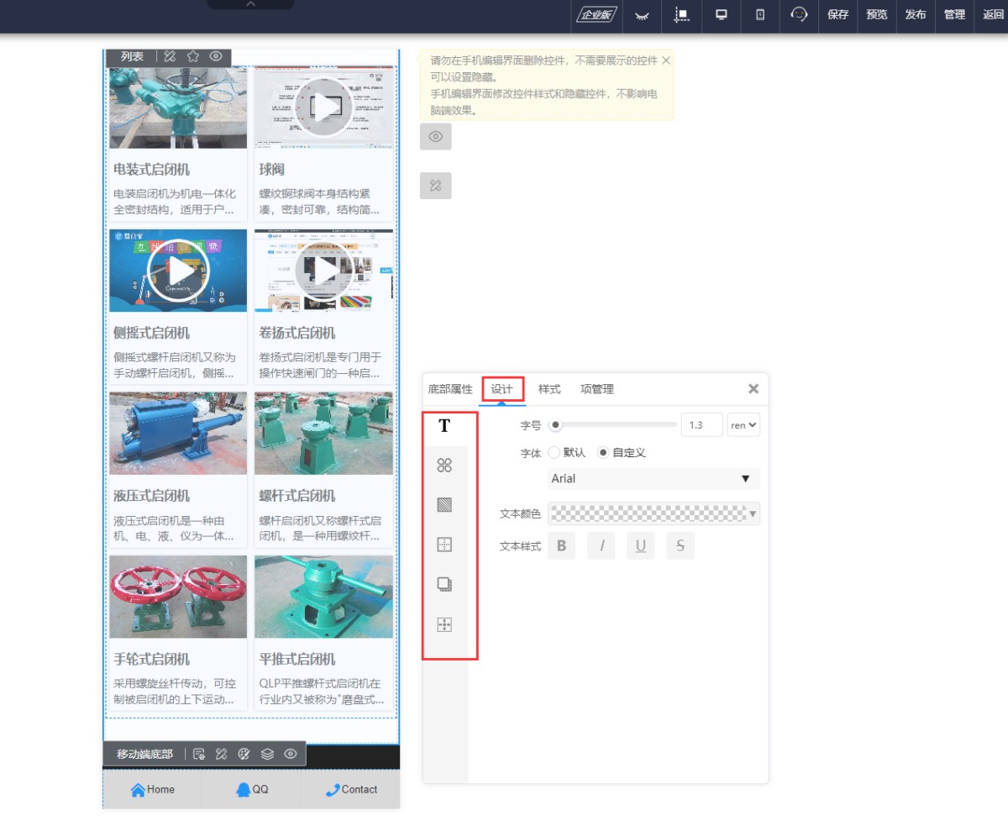Switch to the 样式 tab
This screenshot has width=1008, height=816.
tap(549, 389)
